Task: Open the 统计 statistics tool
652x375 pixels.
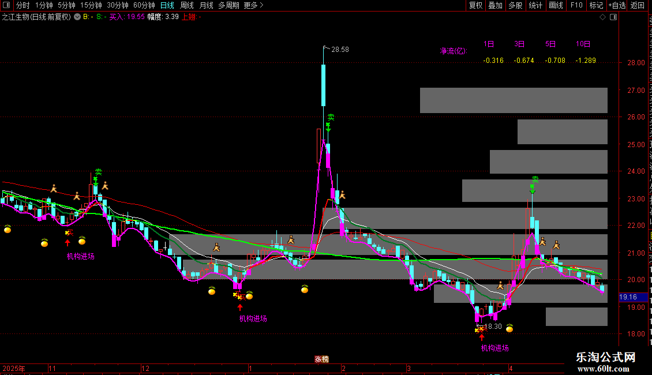Action: (535, 5)
